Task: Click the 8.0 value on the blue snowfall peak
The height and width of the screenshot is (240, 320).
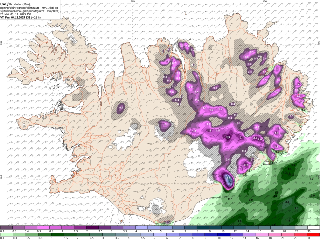Action: (x=228, y=178)
